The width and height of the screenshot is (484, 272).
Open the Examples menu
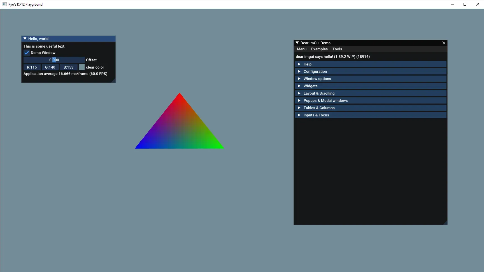[x=319, y=49]
